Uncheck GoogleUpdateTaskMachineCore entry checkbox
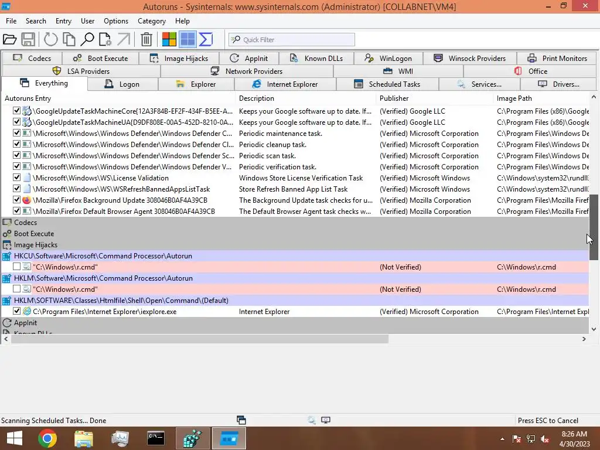Screen dimensions: 600x450 click(16, 111)
